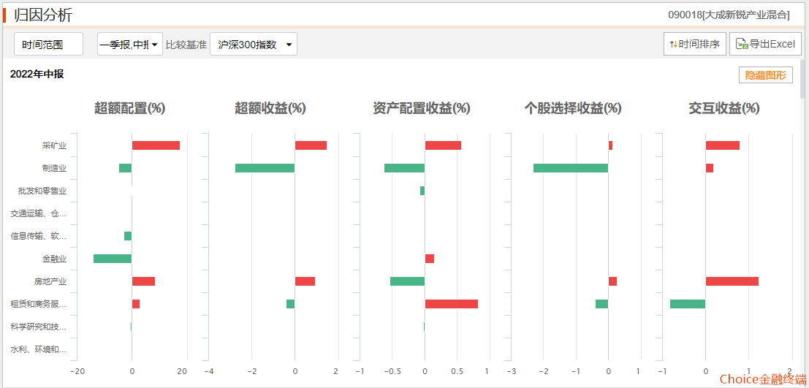
Task: Click the 水利、环境和… row label
Action: click(39, 350)
